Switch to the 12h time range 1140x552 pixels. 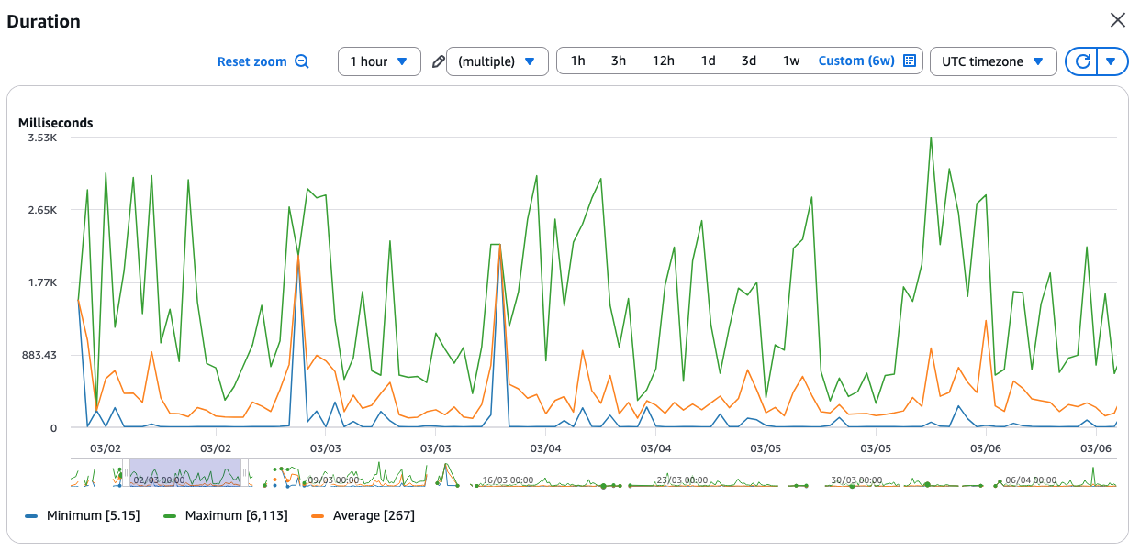pyautogui.click(x=664, y=61)
